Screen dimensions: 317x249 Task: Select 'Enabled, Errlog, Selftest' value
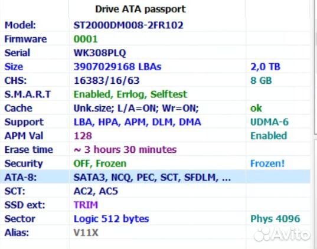coord(130,94)
